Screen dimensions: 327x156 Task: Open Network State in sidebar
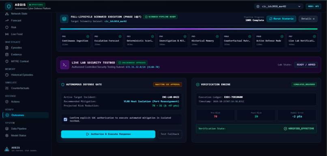[x=19, y=14]
